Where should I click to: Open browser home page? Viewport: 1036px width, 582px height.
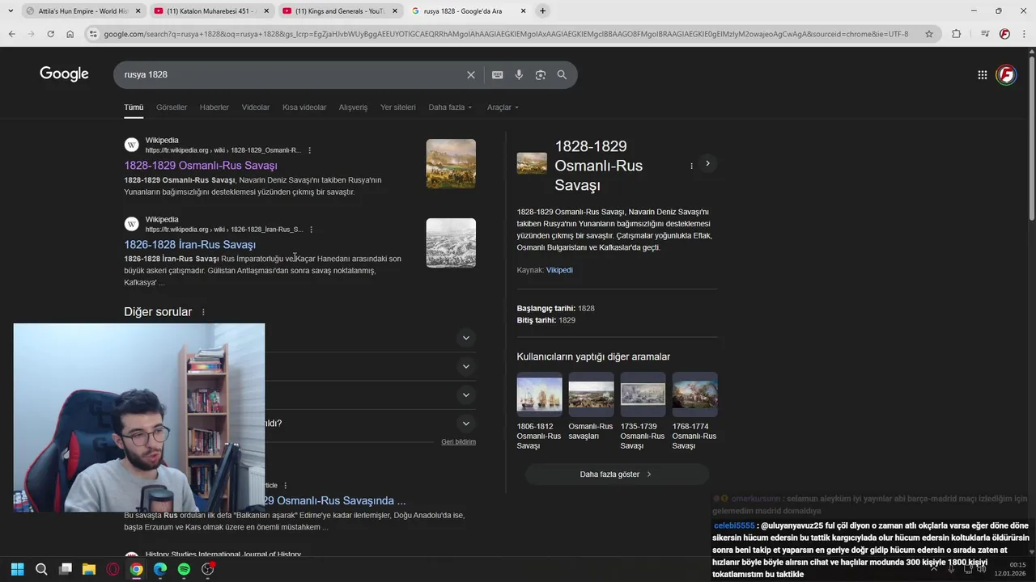(x=70, y=34)
